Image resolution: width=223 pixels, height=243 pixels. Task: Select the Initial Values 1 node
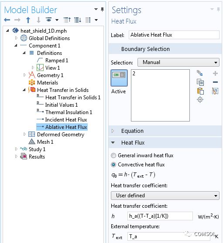tap(62, 105)
